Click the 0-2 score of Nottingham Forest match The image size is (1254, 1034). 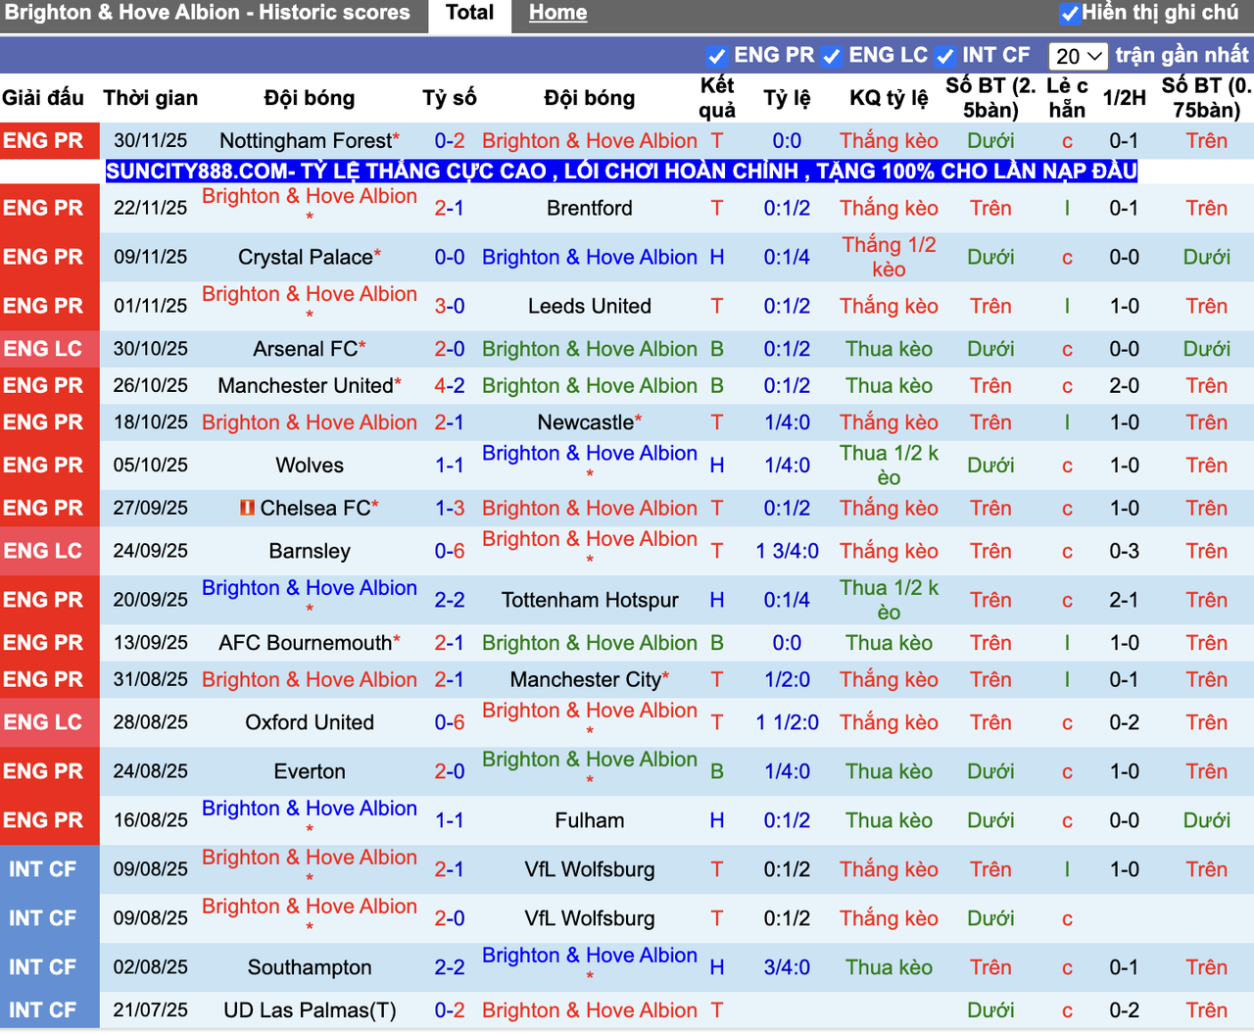tap(450, 141)
